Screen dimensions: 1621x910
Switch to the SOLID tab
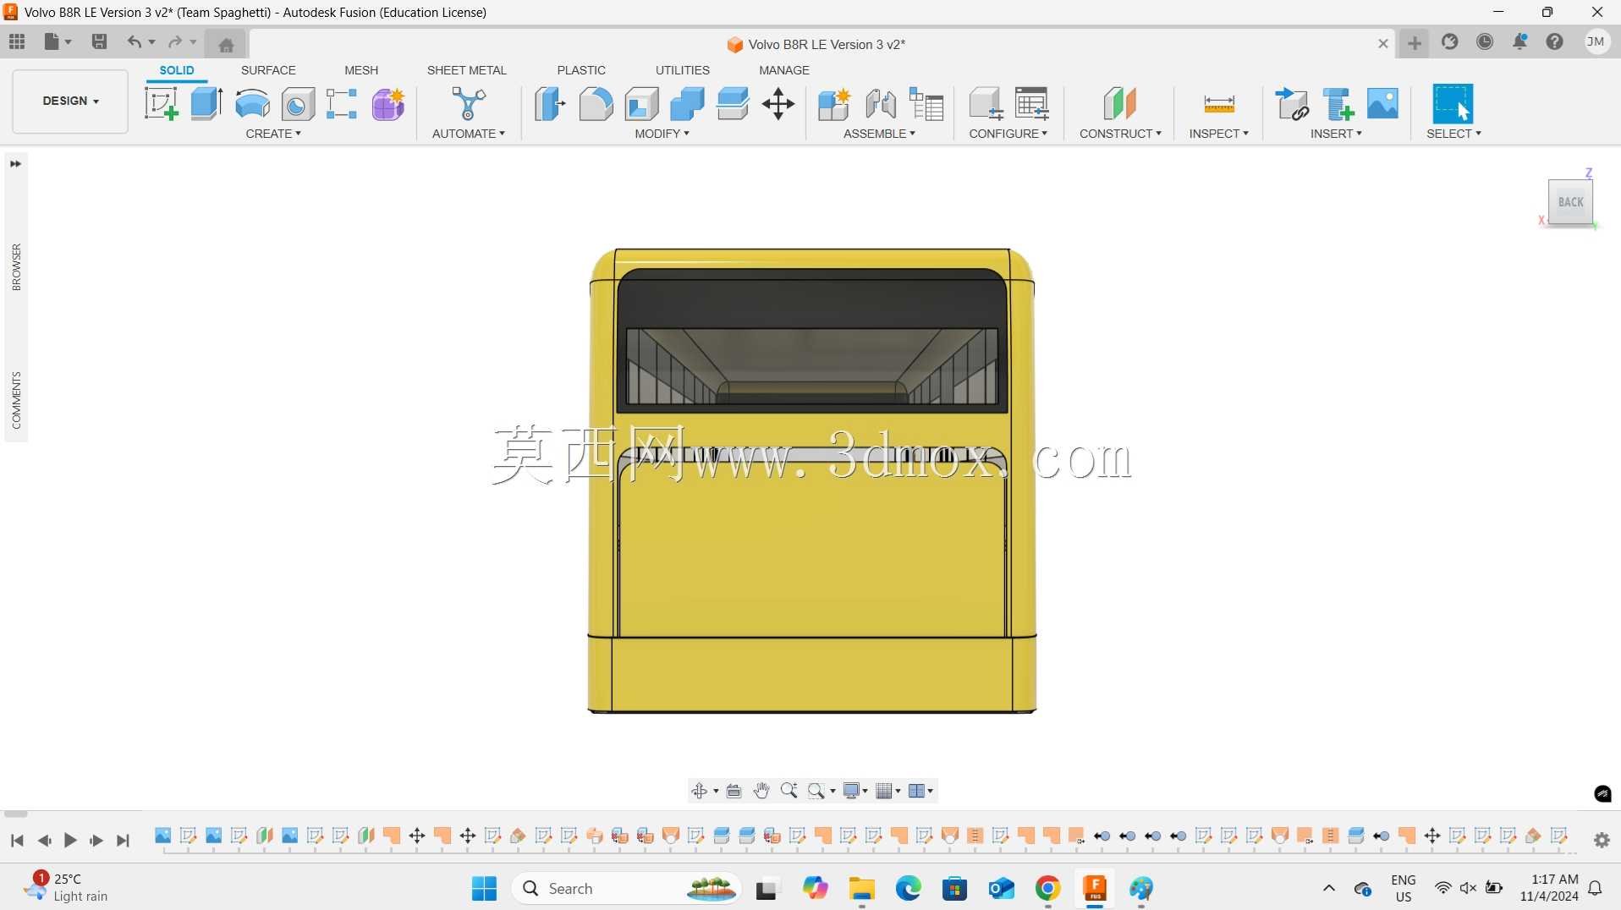click(x=177, y=70)
